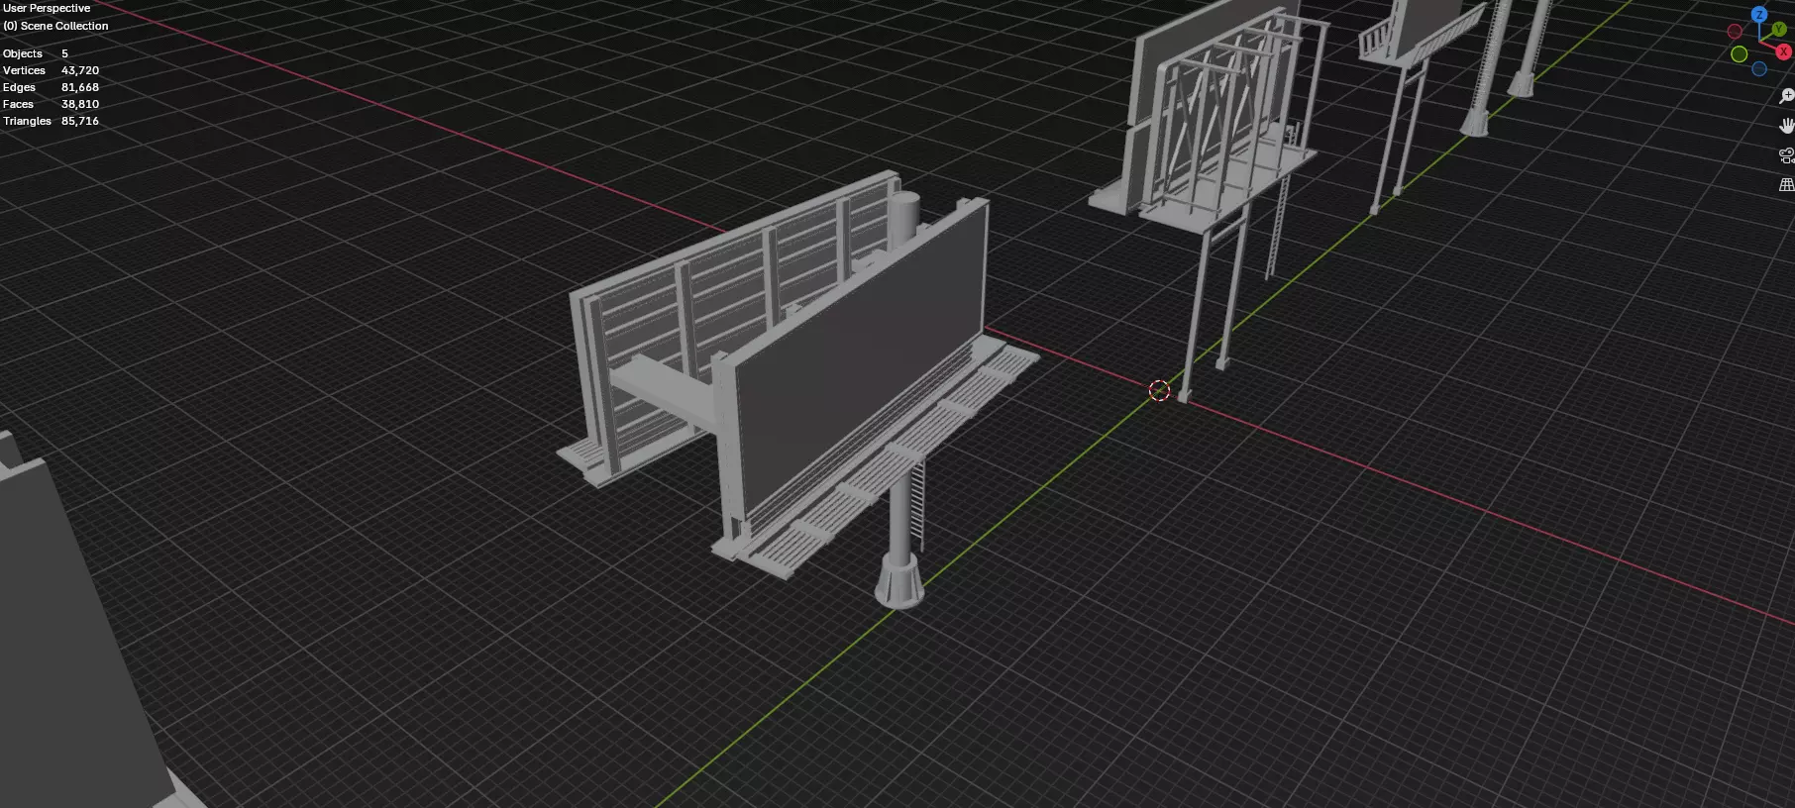Screen dimensions: 1795x808
Task: Click the Objects count '5'
Action: [x=64, y=53]
